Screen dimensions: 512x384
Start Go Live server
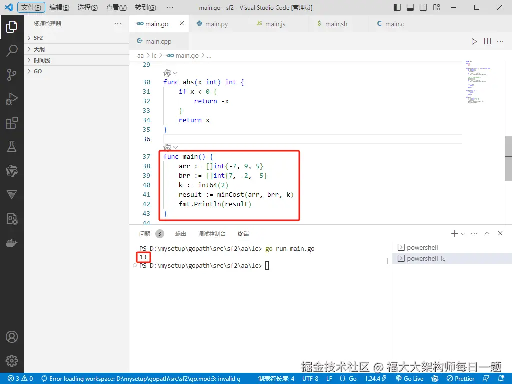tap(410, 379)
